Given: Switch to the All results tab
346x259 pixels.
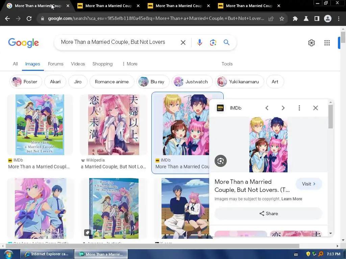Looking at the screenshot, I should tap(15, 64).
